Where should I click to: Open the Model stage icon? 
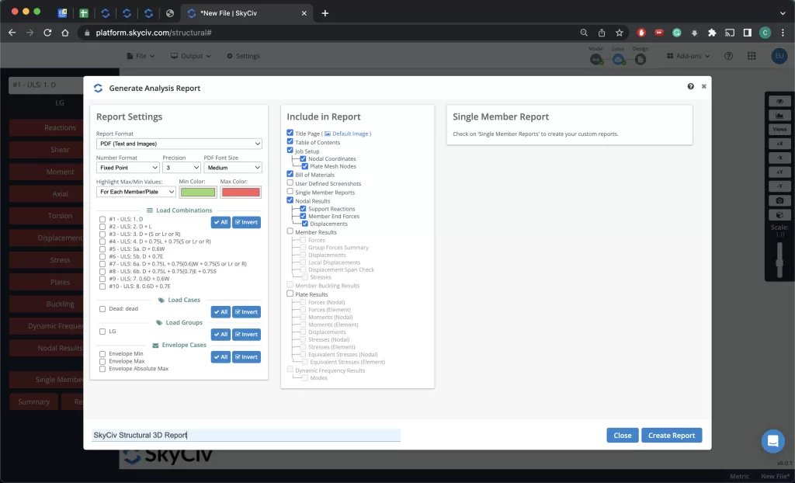pyautogui.click(x=595, y=59)
